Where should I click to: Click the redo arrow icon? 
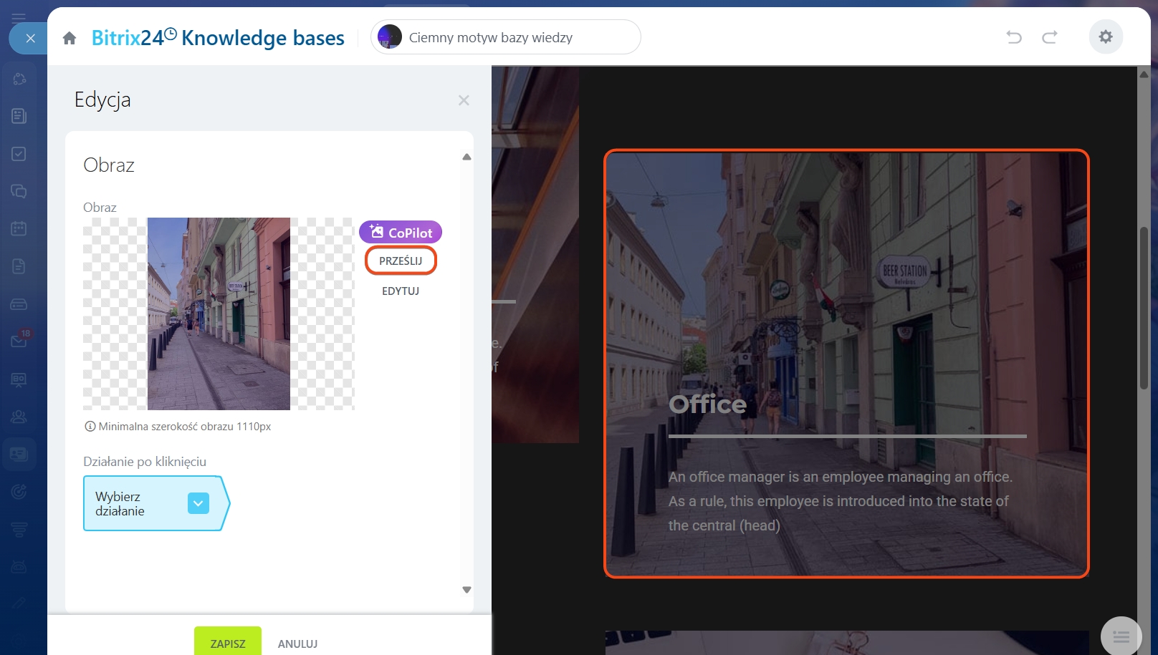coord(1050,37)
